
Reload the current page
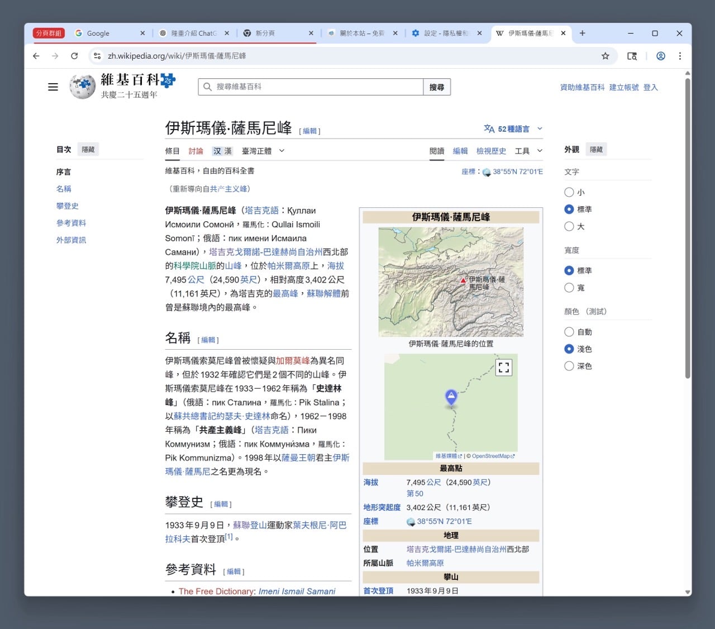[x=74, y=56]
